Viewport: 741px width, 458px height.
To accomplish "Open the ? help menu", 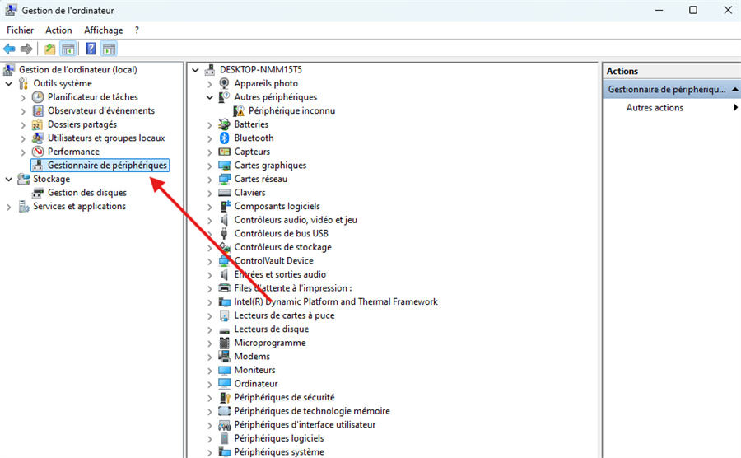I will [137, 30].
